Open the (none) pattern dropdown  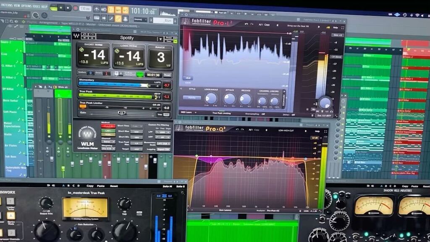click(140, 20)
